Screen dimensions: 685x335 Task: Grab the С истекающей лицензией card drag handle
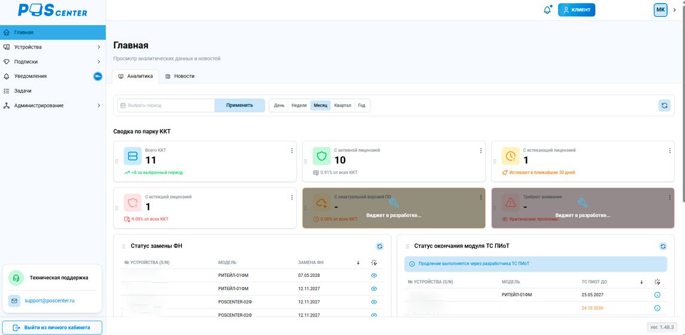point(495,162)
